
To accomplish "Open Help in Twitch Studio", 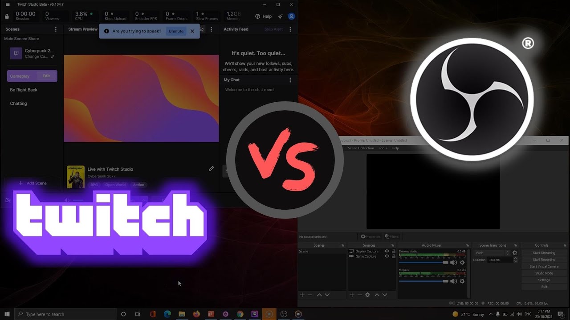I will point(263,16).
